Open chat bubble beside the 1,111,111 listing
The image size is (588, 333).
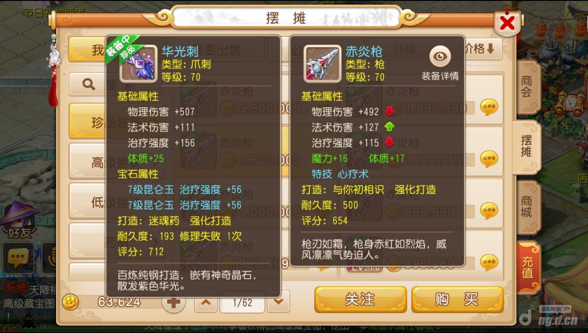(x=489, y=159)
